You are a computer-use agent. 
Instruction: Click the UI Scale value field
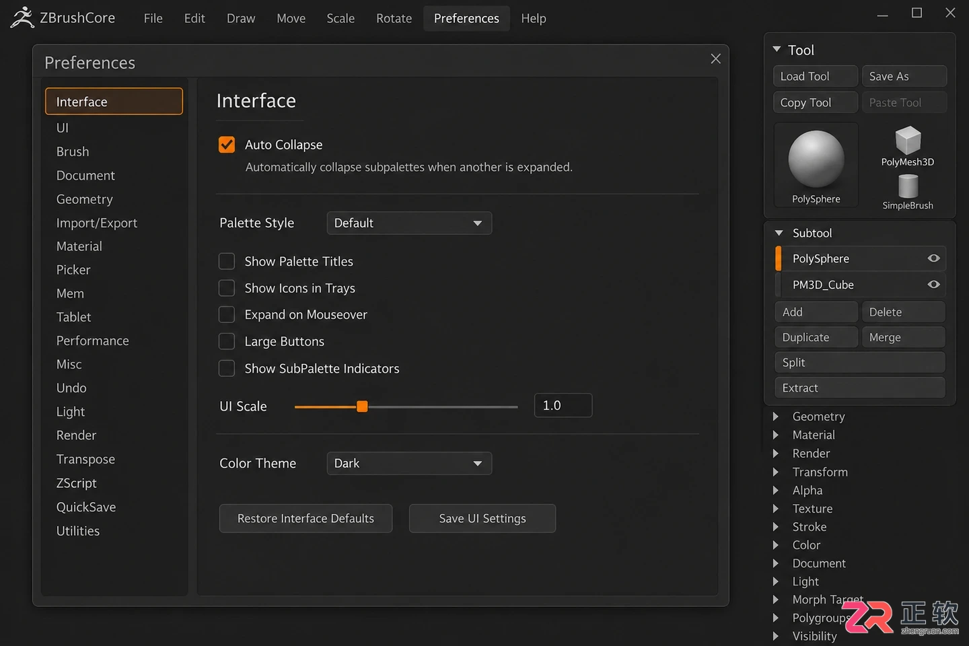click(x=563, y=405)
